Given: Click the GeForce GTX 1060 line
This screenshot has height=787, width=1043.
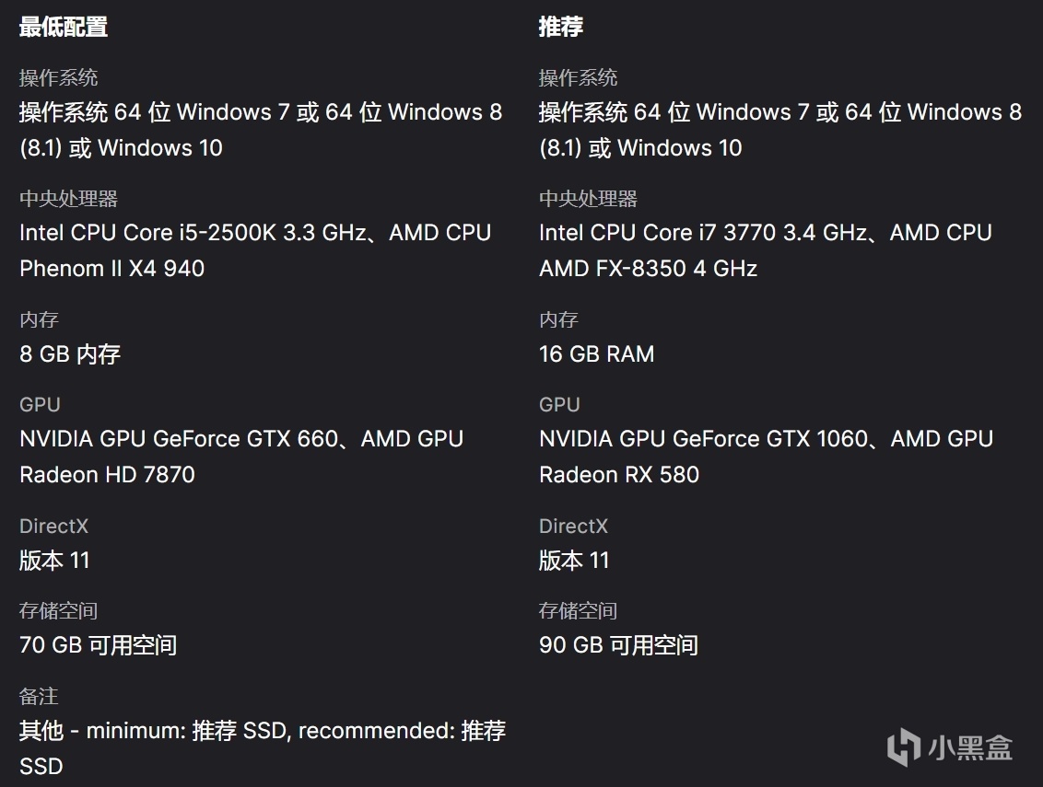Looking at the screenshot, I should coord(766,439).
